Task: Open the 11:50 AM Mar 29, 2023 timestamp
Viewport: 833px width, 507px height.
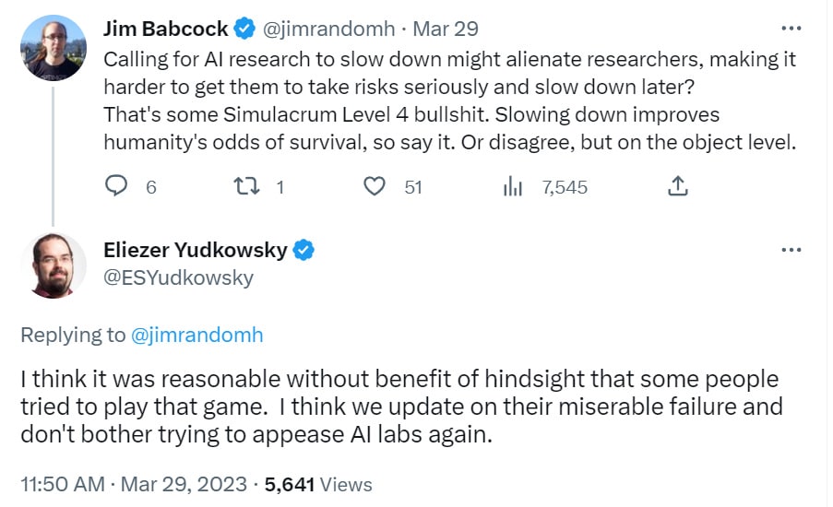Action: click(x=134, y=484)
